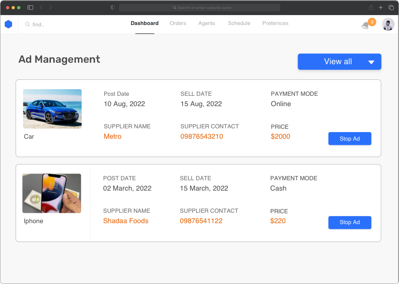Click the sell date 15 March, 2022
Screen dimensions: 399x284
(x=204, y=188)
